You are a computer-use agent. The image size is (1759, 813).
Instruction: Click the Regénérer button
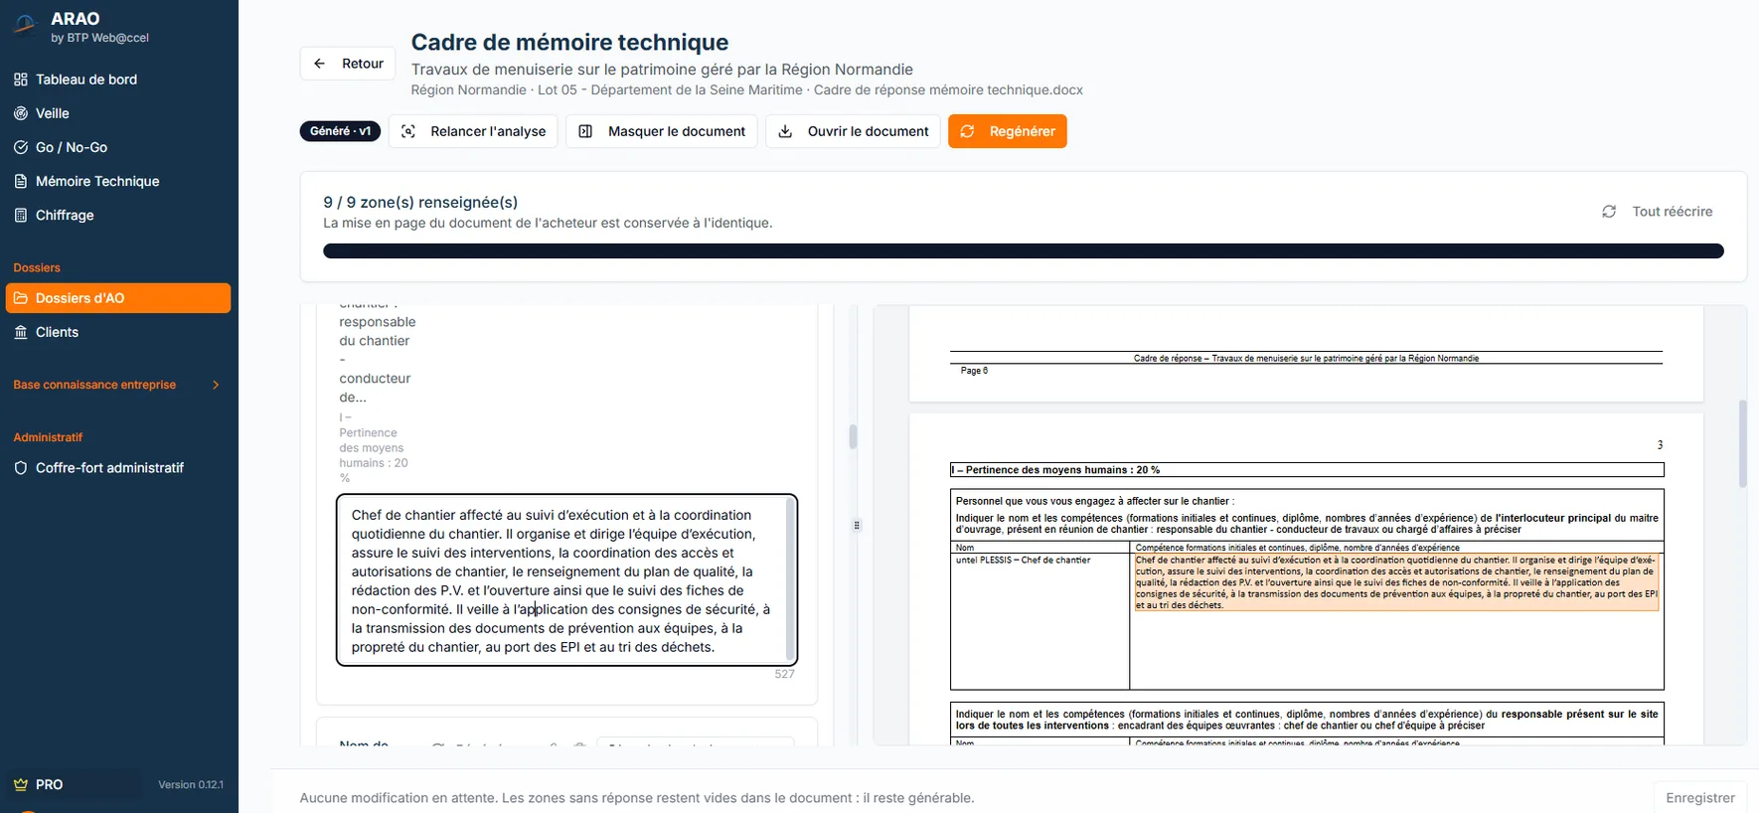(x=1008, y=131)
